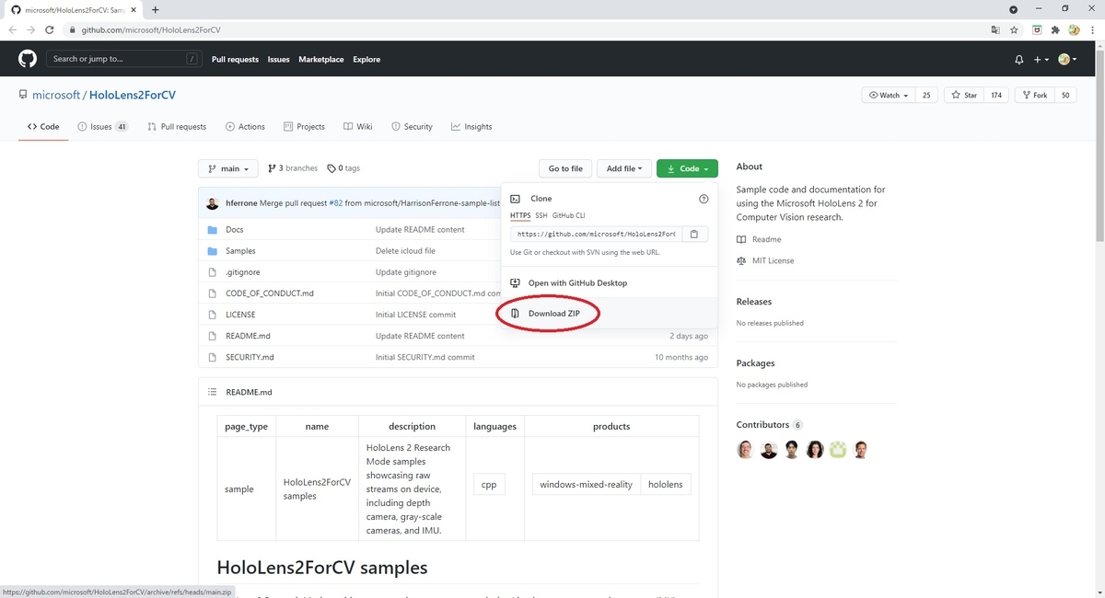Focus the Search or jump to field
The image size is (1105, 598).
point(124,59)
